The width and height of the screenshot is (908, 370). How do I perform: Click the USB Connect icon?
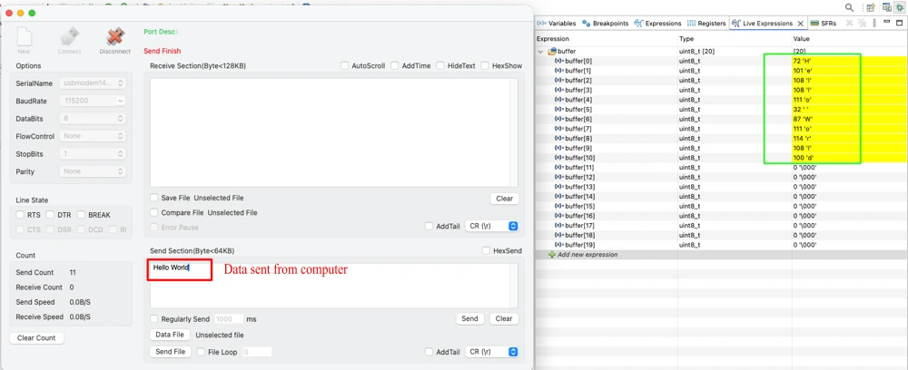click(69, 36)
